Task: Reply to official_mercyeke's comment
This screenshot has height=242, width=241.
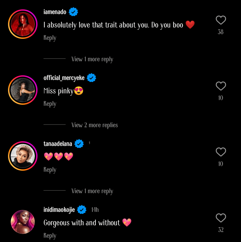Action: (50, 104)
